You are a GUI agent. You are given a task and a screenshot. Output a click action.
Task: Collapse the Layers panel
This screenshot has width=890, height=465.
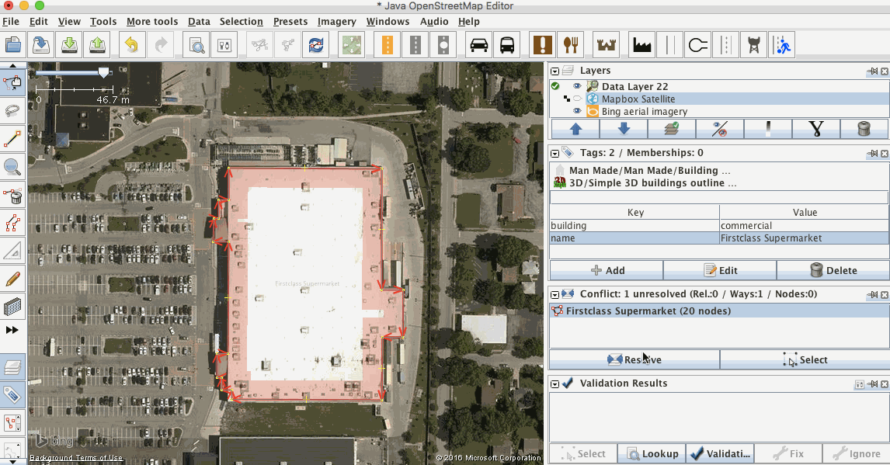pos(555,70)
